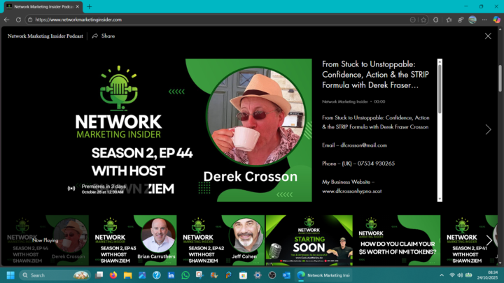Open Outlook from taskbar
The image size is (504, 283).
pos(286,275)
